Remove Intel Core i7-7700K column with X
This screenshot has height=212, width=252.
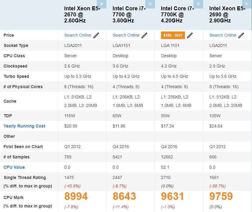click(198, 4)
